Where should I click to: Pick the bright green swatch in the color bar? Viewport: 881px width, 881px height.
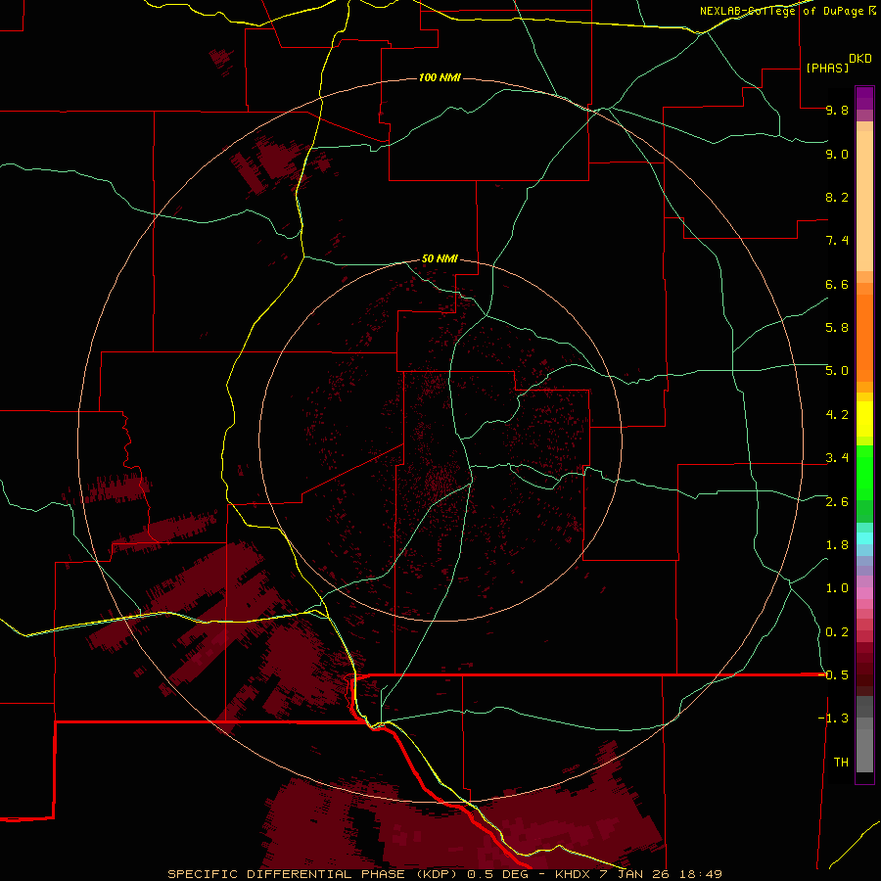coord(864,472)
